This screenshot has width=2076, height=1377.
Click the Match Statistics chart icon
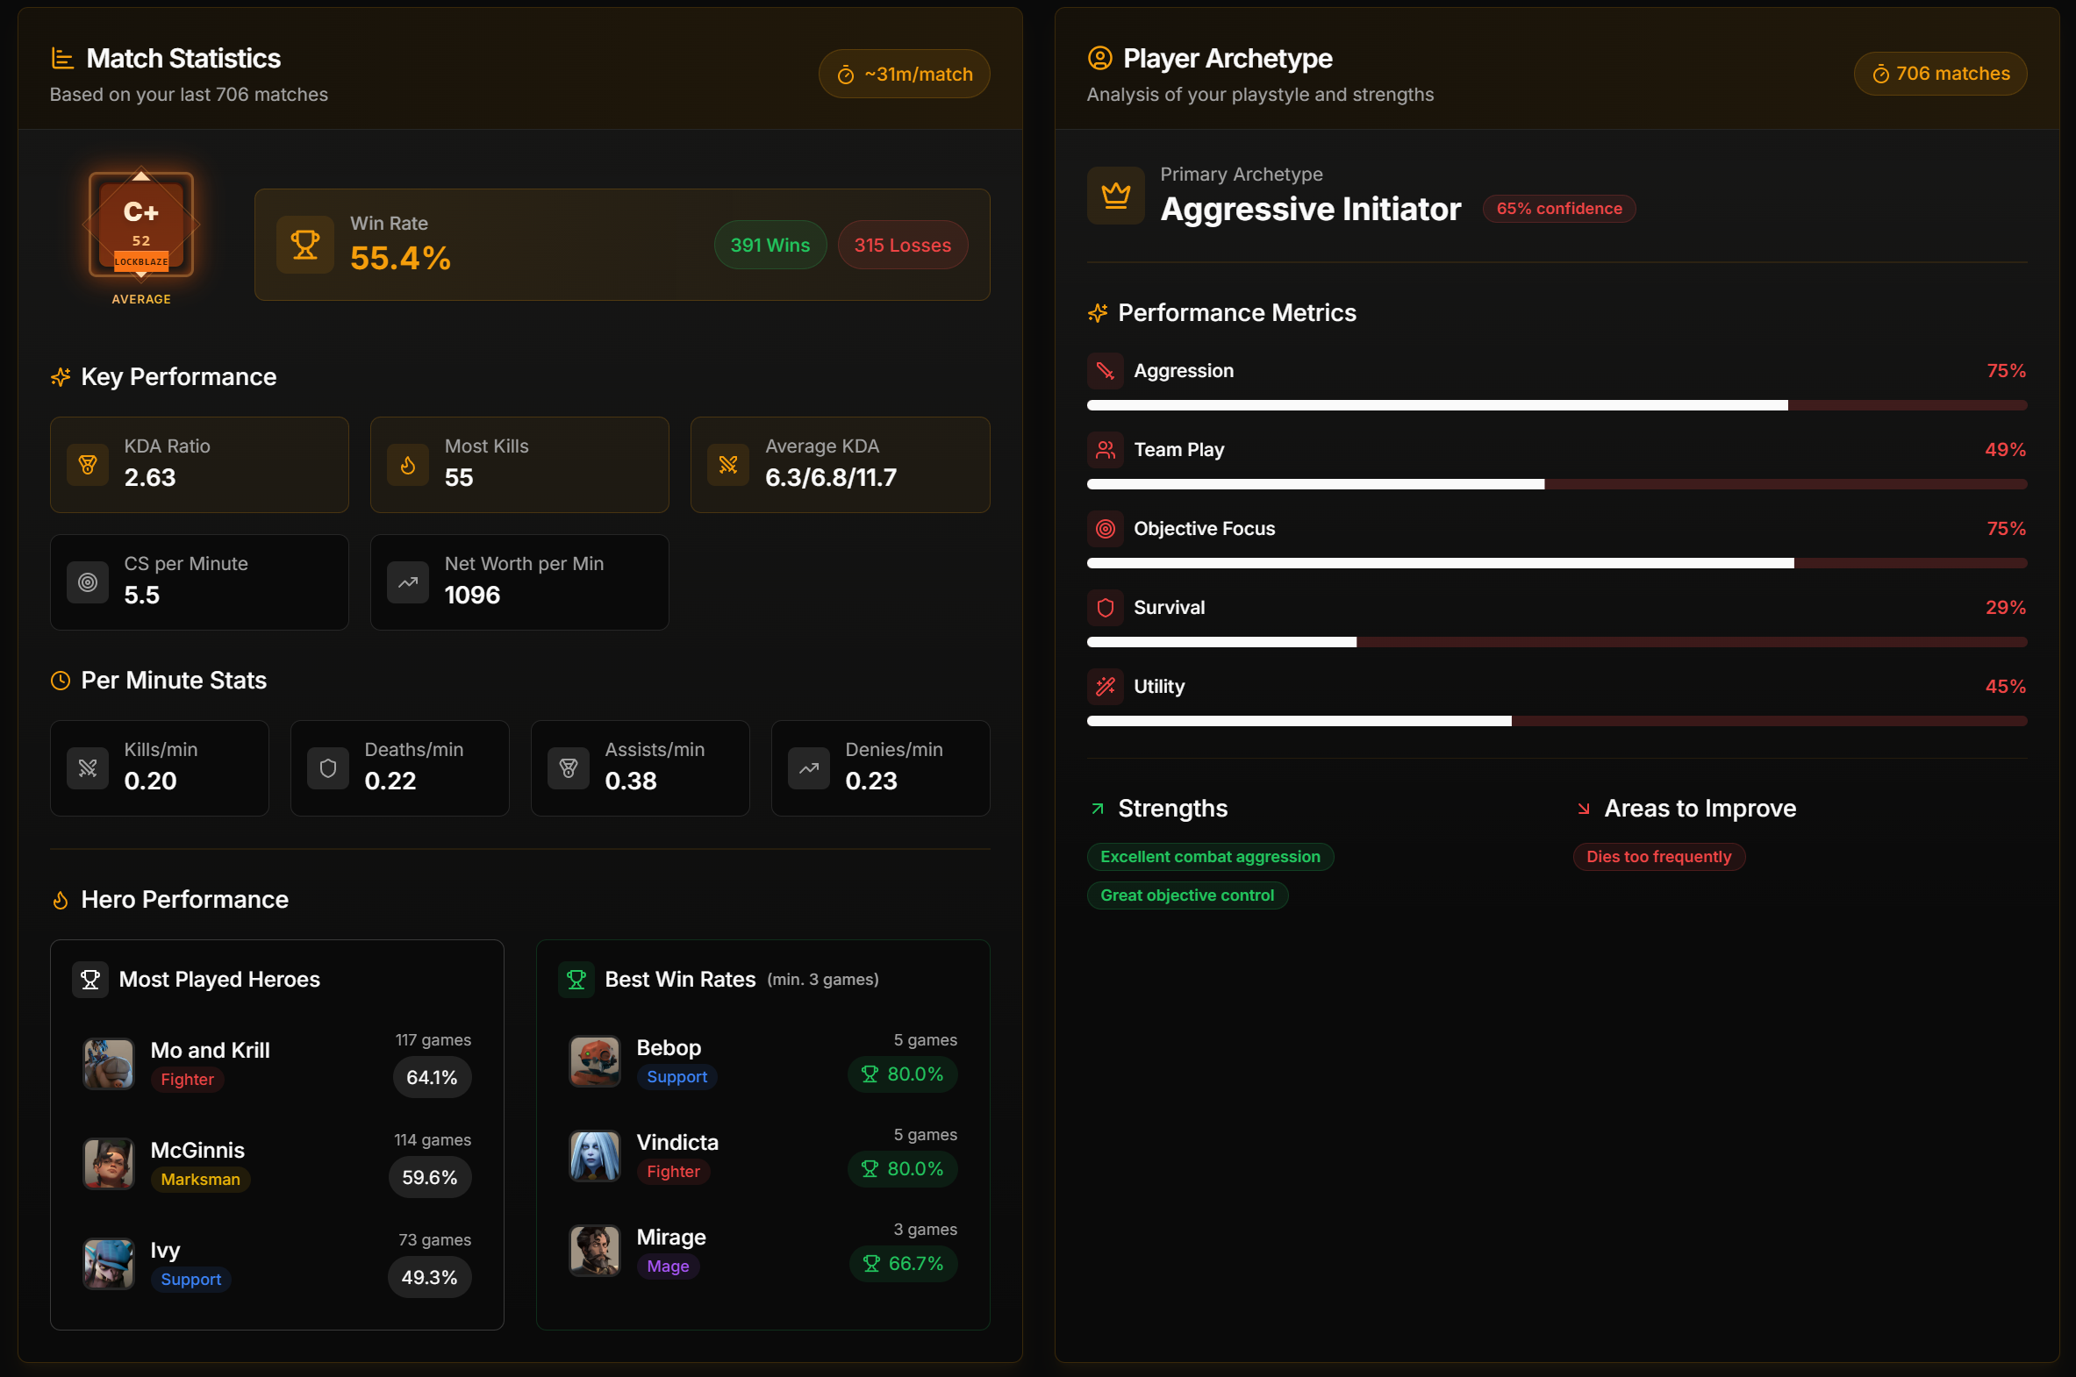coord(62,59)
